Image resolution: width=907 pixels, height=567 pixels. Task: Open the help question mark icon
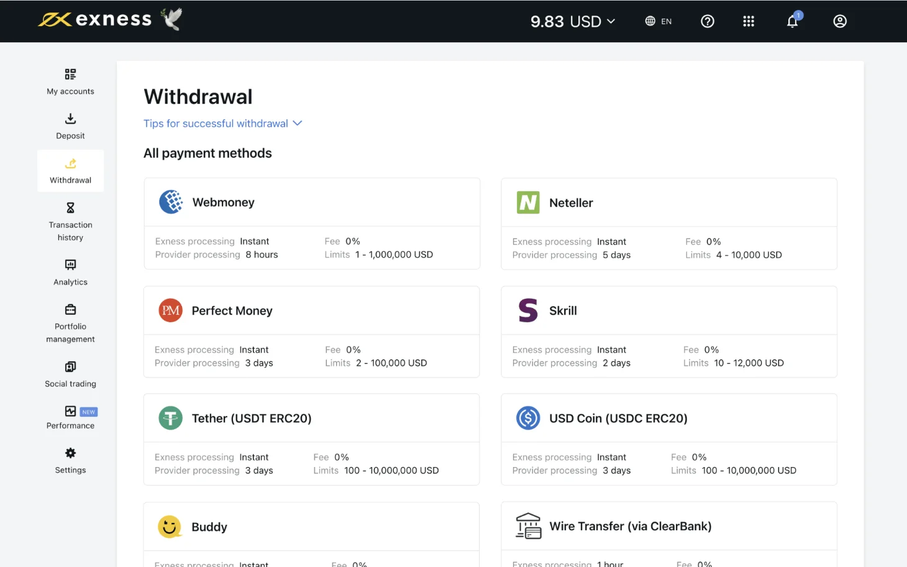(708, 21)
